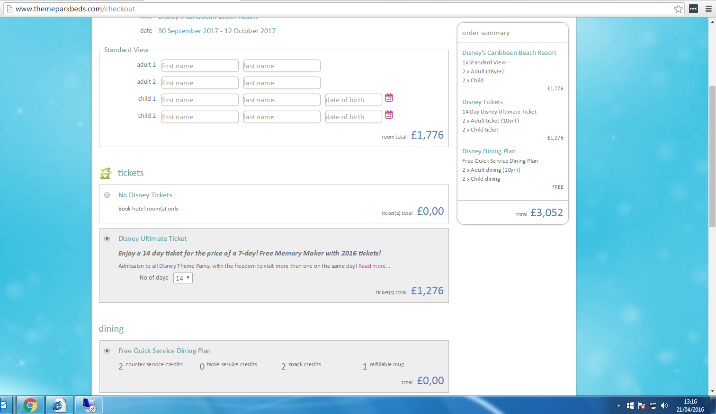Focus adult 1 last name field
The image size is (716, 414).
(x=282, y=66)
